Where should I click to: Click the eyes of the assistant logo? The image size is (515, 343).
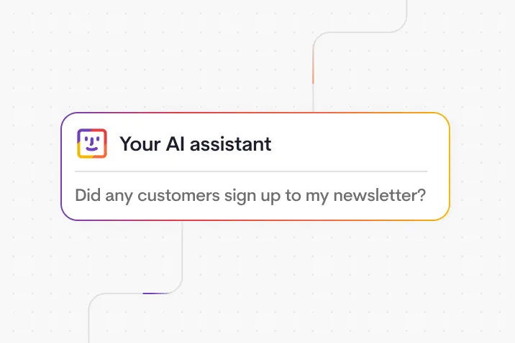[x=92, y=138]
